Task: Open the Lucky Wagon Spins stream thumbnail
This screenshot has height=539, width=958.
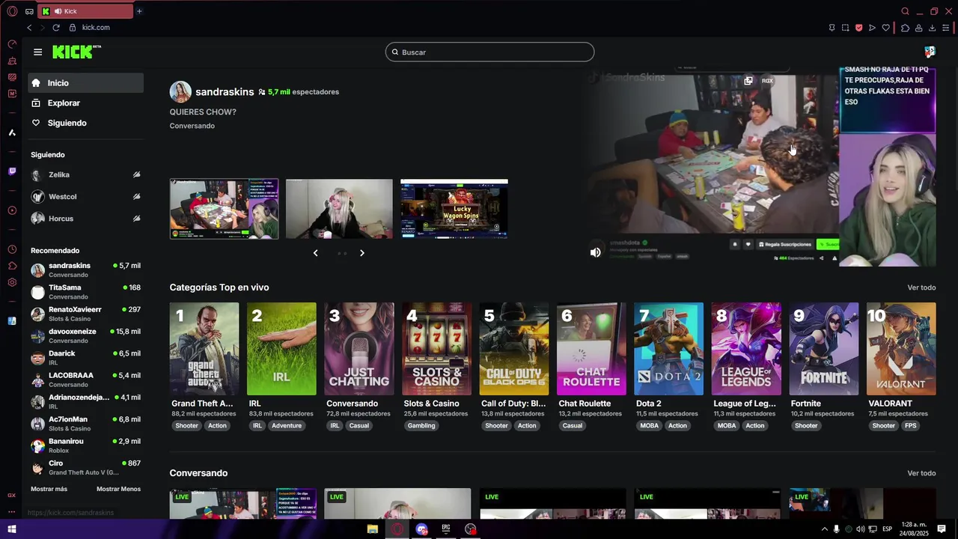Action: 454,209
